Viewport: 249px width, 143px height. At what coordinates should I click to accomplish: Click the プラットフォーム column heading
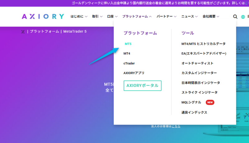click(140, 33)
